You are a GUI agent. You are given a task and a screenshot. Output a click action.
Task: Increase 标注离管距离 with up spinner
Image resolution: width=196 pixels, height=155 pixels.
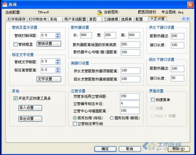tap(58, 69)
